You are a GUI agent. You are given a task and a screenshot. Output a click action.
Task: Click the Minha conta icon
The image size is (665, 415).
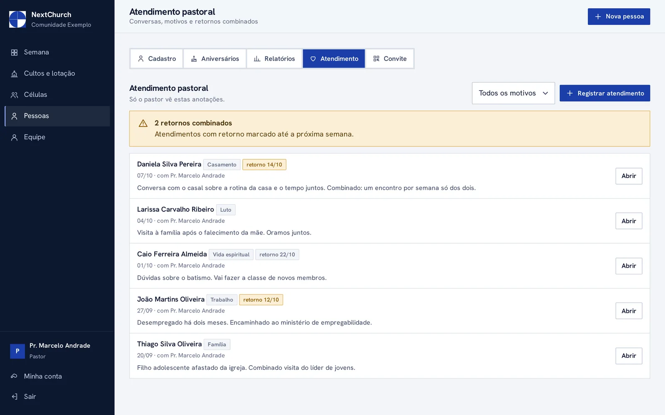coord(14,376)
